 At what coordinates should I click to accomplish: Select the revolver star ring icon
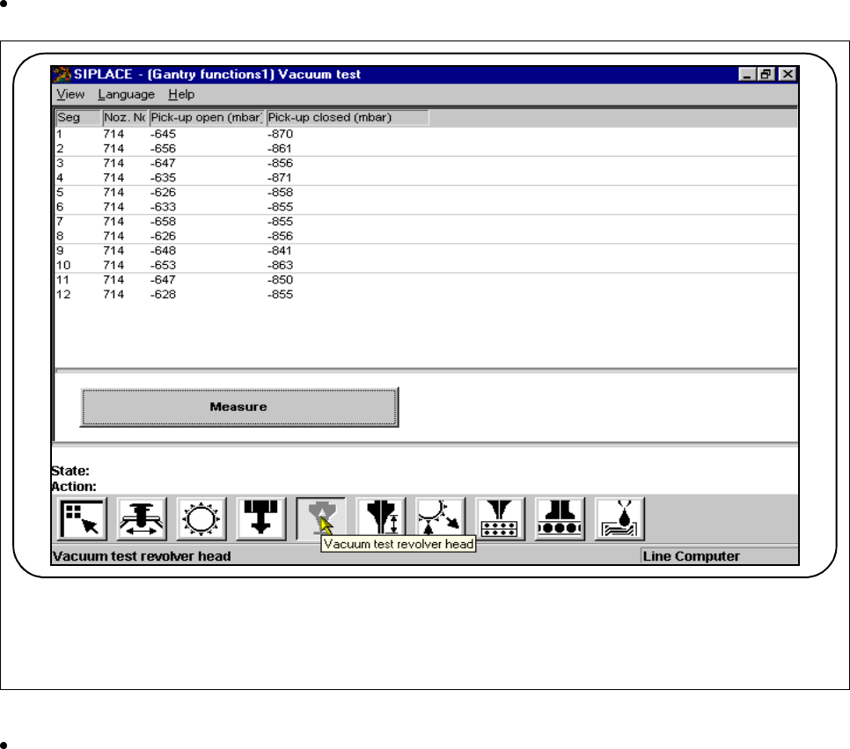pyautogui.click(x=202, y=519)
